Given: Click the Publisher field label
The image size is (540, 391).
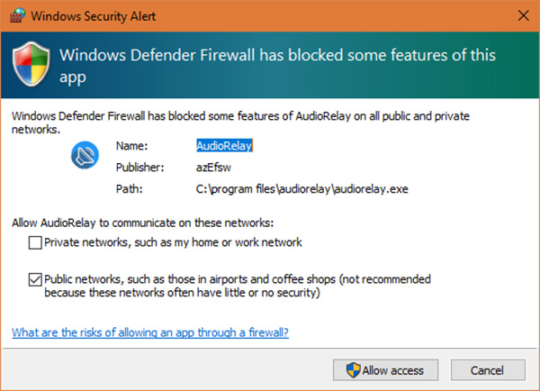Looking at the screenshot, I should click(x=138, y=168).
